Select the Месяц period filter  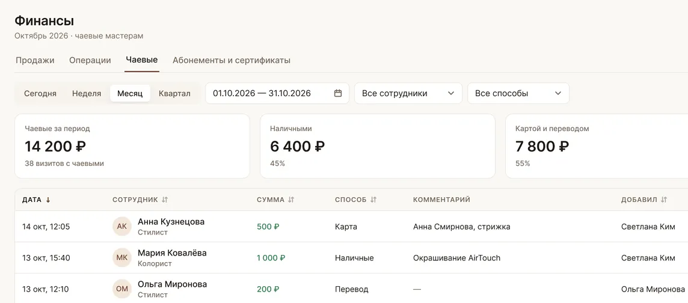[x=130, y=93]
